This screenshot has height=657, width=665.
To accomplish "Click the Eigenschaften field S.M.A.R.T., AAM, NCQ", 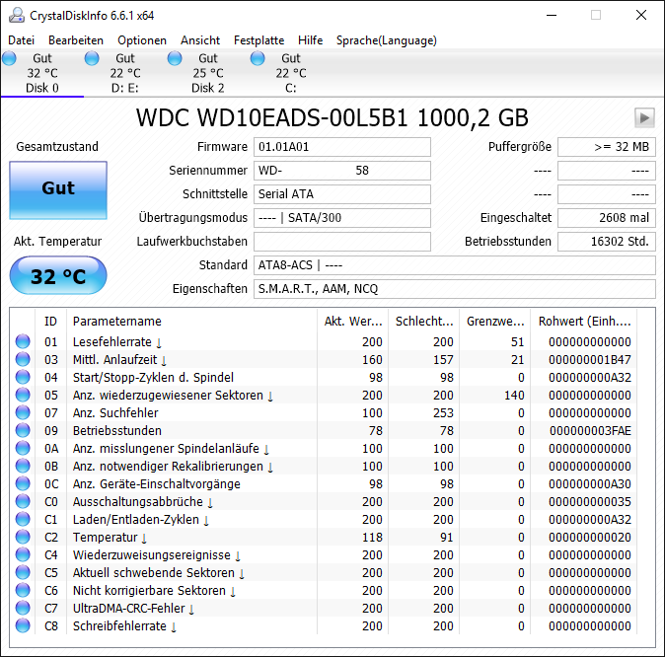I will tap(455, 289).
